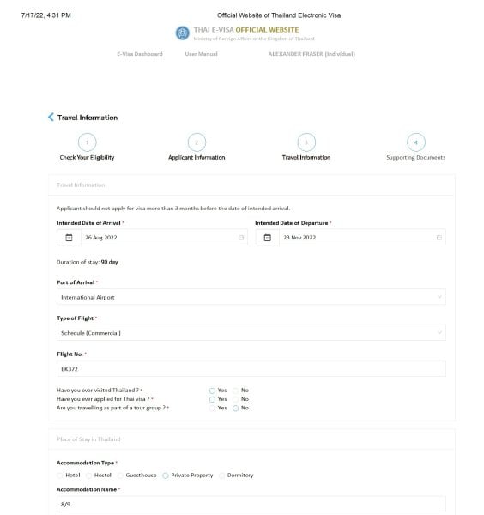Open the E-Visa Dashboard menu item
Viewport: 484px width, 515px height.
coord(140,54)
